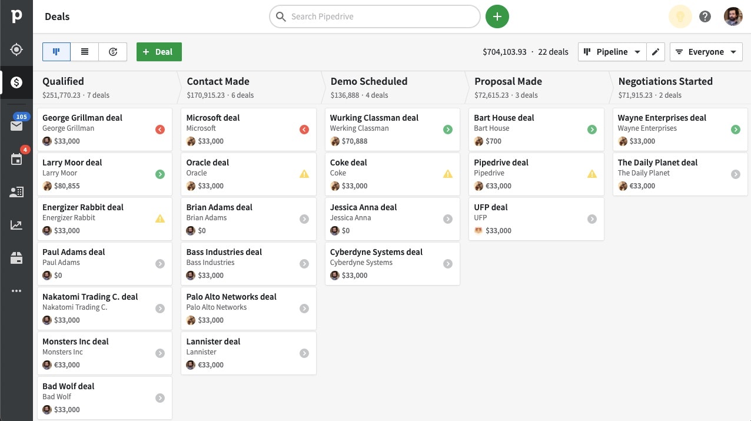Open the Products section in the sidebar

click(x=16, y=257)
